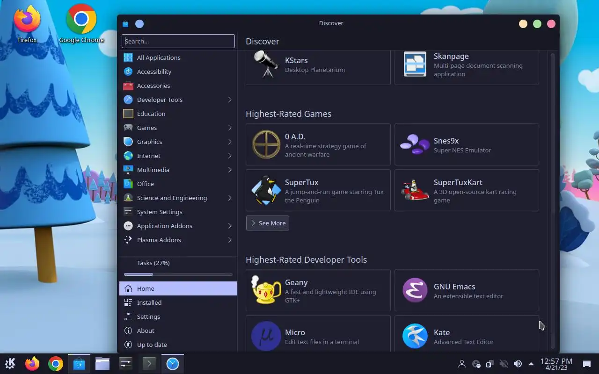Click the Graphics category icon
Viewport: 599px width, 374px height.
click(x=128, y=142)
